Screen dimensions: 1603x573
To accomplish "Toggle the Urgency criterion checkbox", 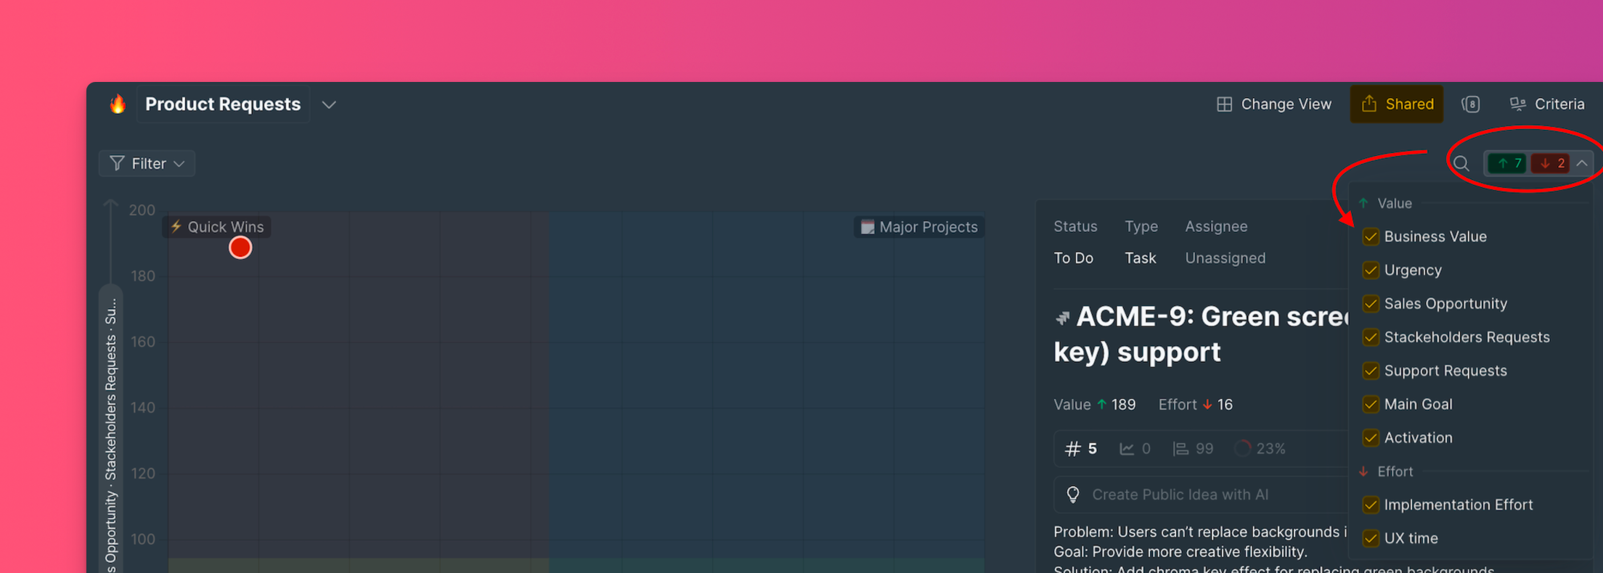I will [1371, 271].
